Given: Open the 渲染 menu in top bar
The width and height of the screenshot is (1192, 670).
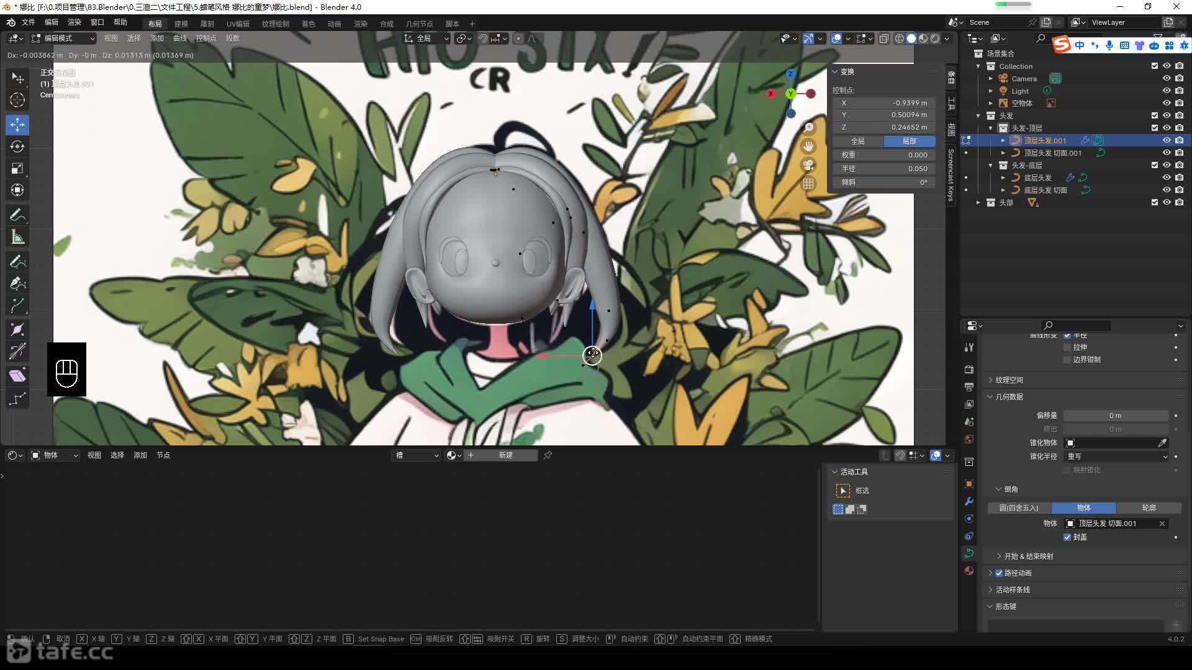Looking at the screenshot, I should [74, 22].
